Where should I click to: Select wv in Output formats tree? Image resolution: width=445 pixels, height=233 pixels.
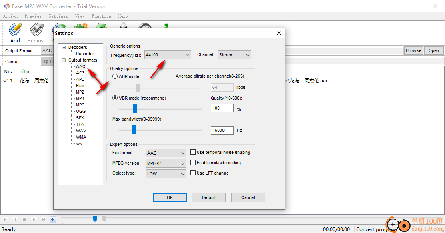click(79, 143)
